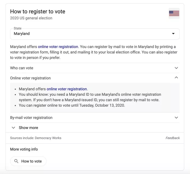This screenshot has width=190, height=174.
Task: Click the 2020 US general election subtitle
Action: 31,18
